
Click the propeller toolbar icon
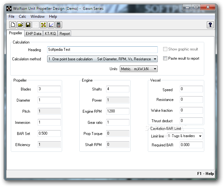43,25
